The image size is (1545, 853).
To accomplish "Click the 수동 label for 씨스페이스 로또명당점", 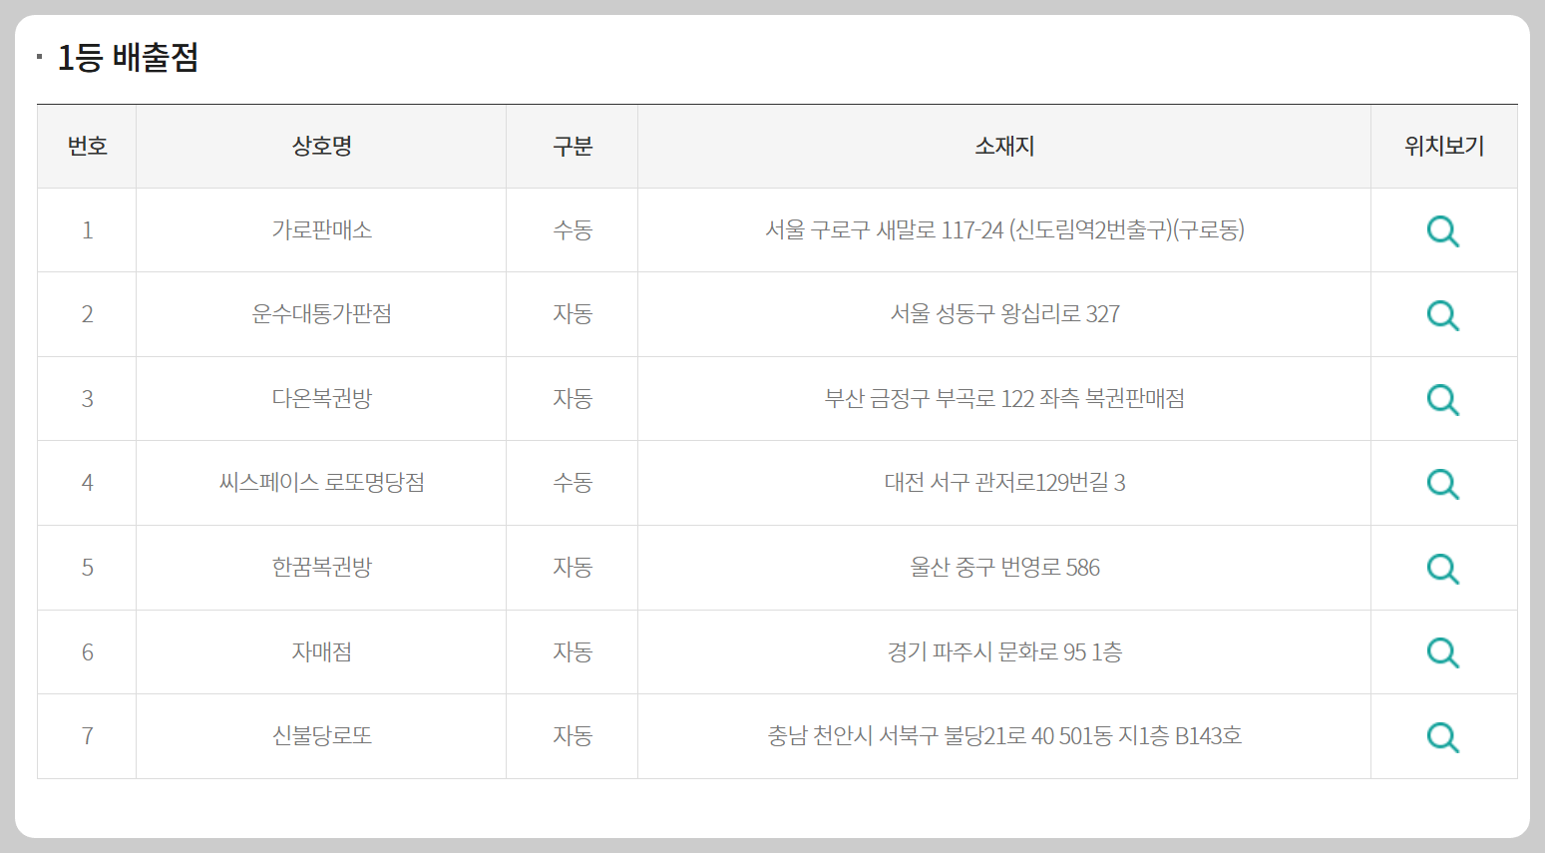I will pos(572,484).
